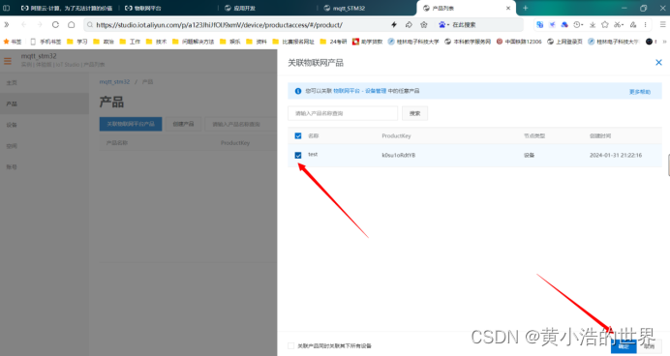Uncheck the test product row checkbox
The width and height of the screenshot is (670, 356).
tap(298, 155)
